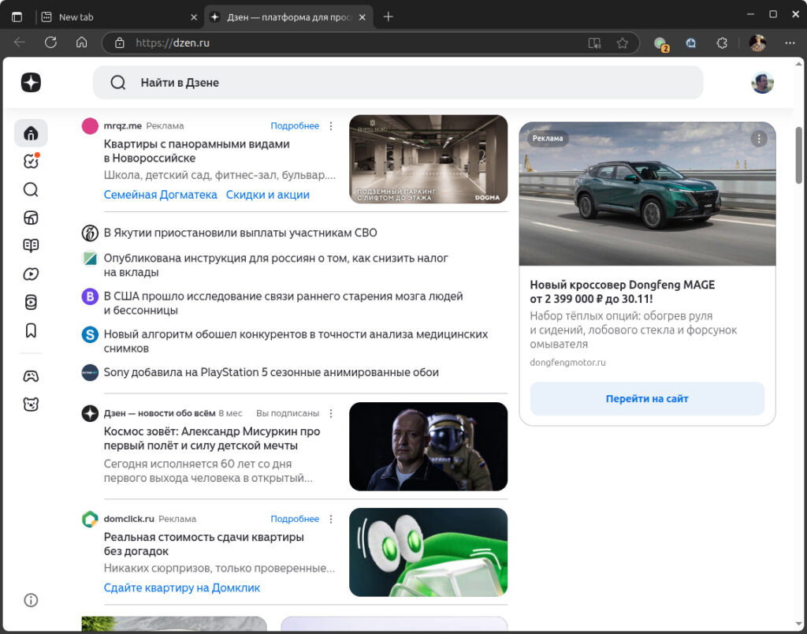Open the Скидки и акции link

268,195
